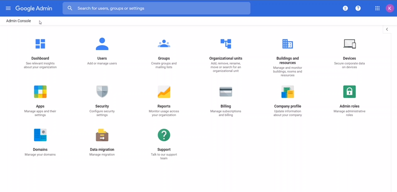Image resolution: width=397 pixels, height=192 pixels.
Task: Open the Organizational units hierarchy icon
Action: [x=226, y=44]
